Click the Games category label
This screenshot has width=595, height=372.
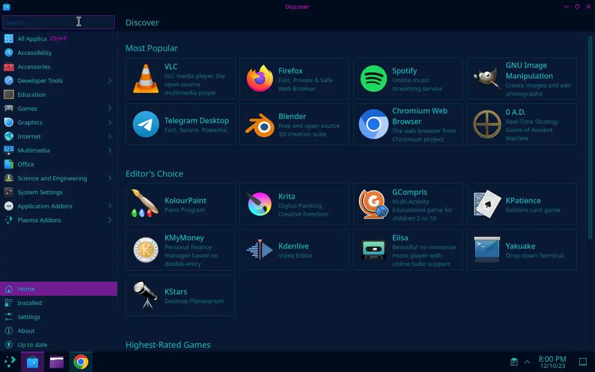click(27, 108)
